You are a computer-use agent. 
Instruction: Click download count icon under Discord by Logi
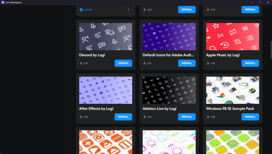click(81, 63)
